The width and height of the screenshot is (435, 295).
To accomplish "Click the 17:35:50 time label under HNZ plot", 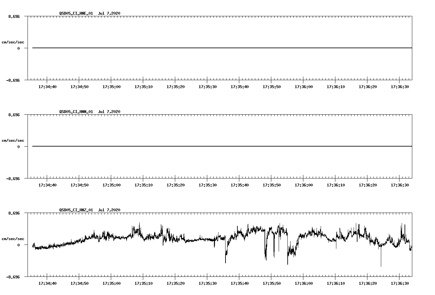I will [x=272, y=283].
